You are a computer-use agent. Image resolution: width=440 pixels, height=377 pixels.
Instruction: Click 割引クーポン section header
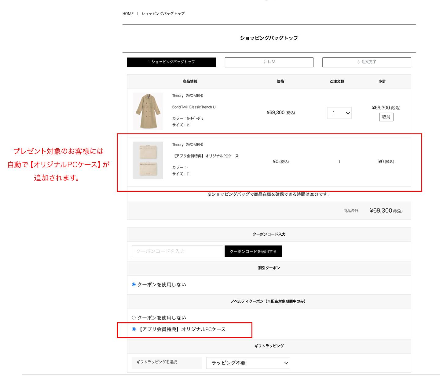269,268
